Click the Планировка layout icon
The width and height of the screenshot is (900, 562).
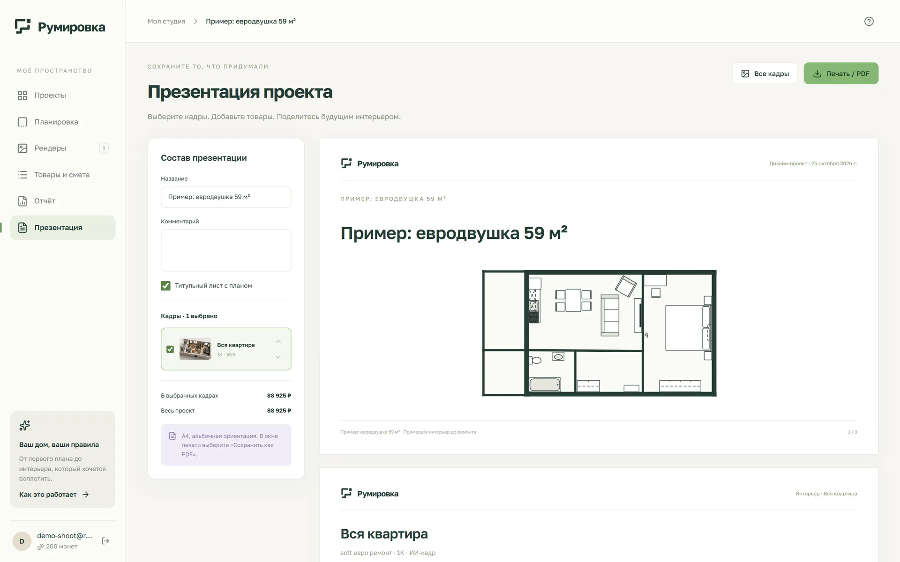coord(22,122)
